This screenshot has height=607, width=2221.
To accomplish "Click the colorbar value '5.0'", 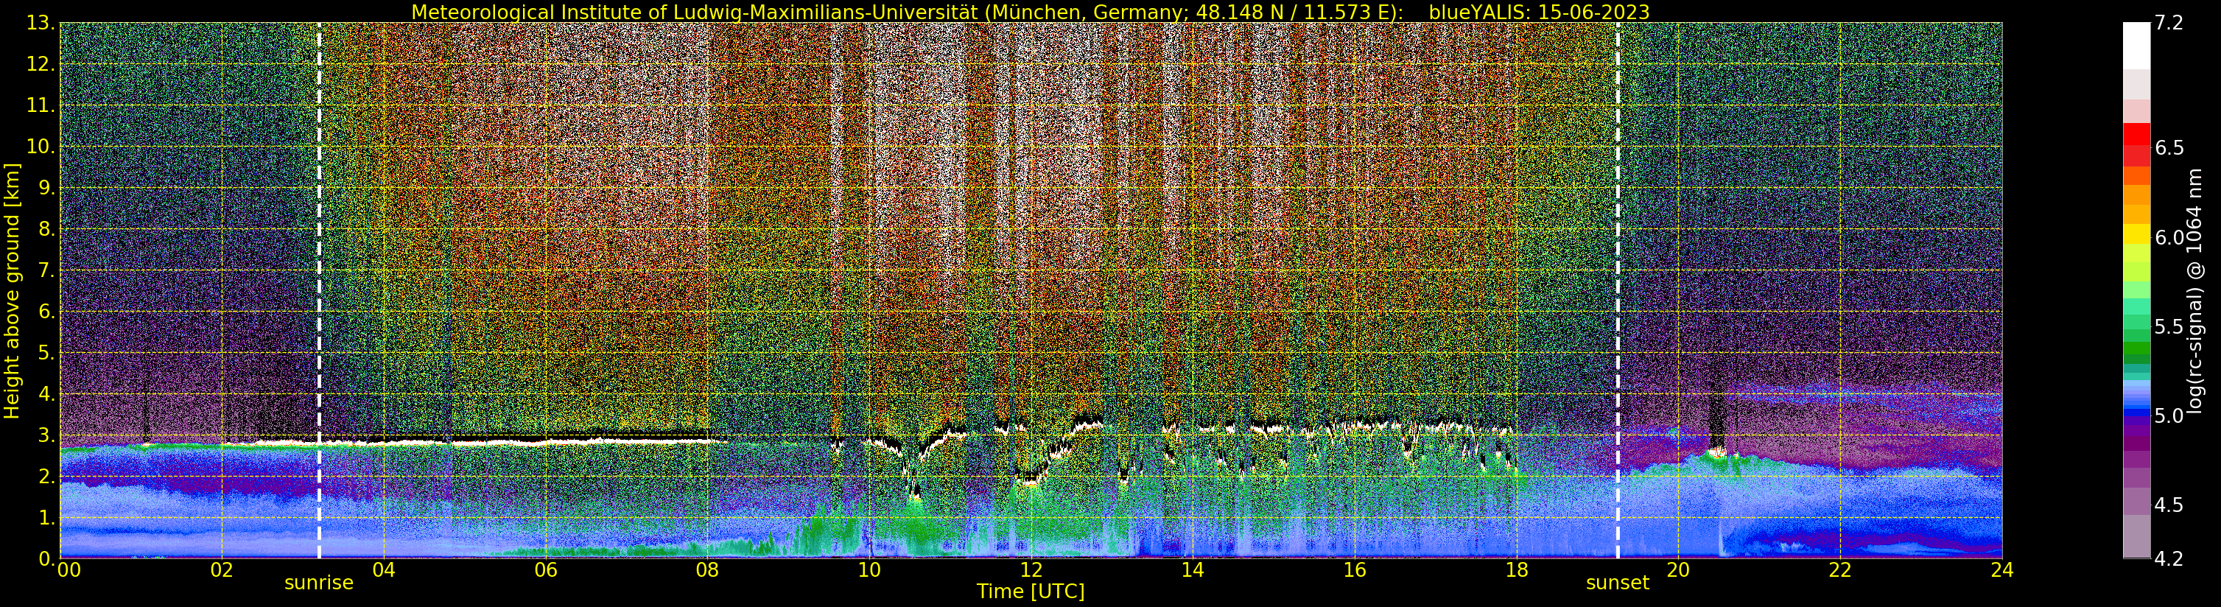I will [x=2169, y=415].
